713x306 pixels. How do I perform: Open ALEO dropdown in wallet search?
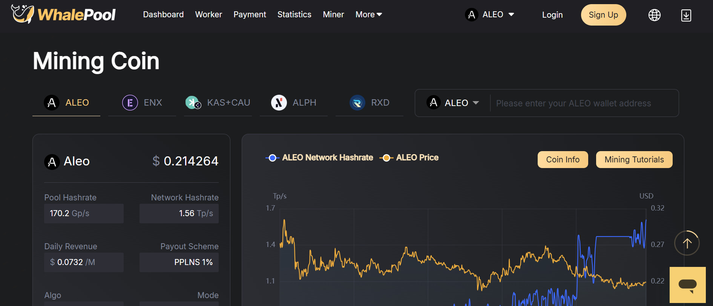(453, 103)
